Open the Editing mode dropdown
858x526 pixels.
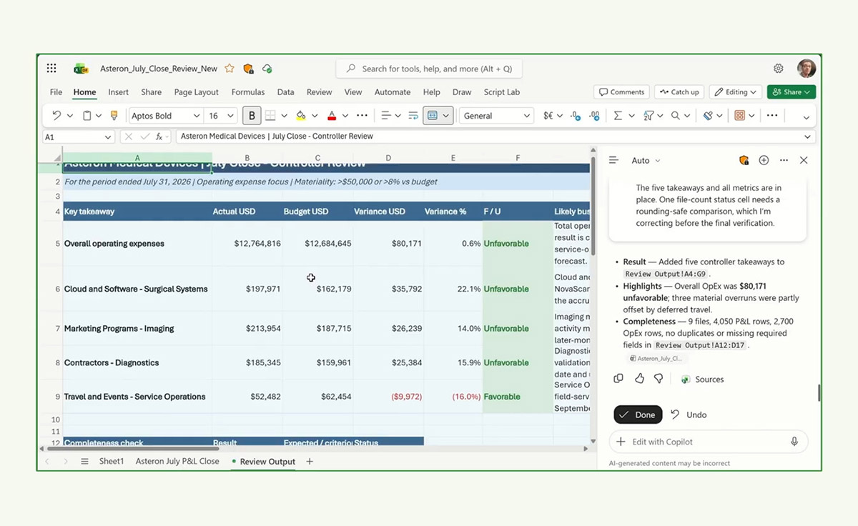(736, 92)
